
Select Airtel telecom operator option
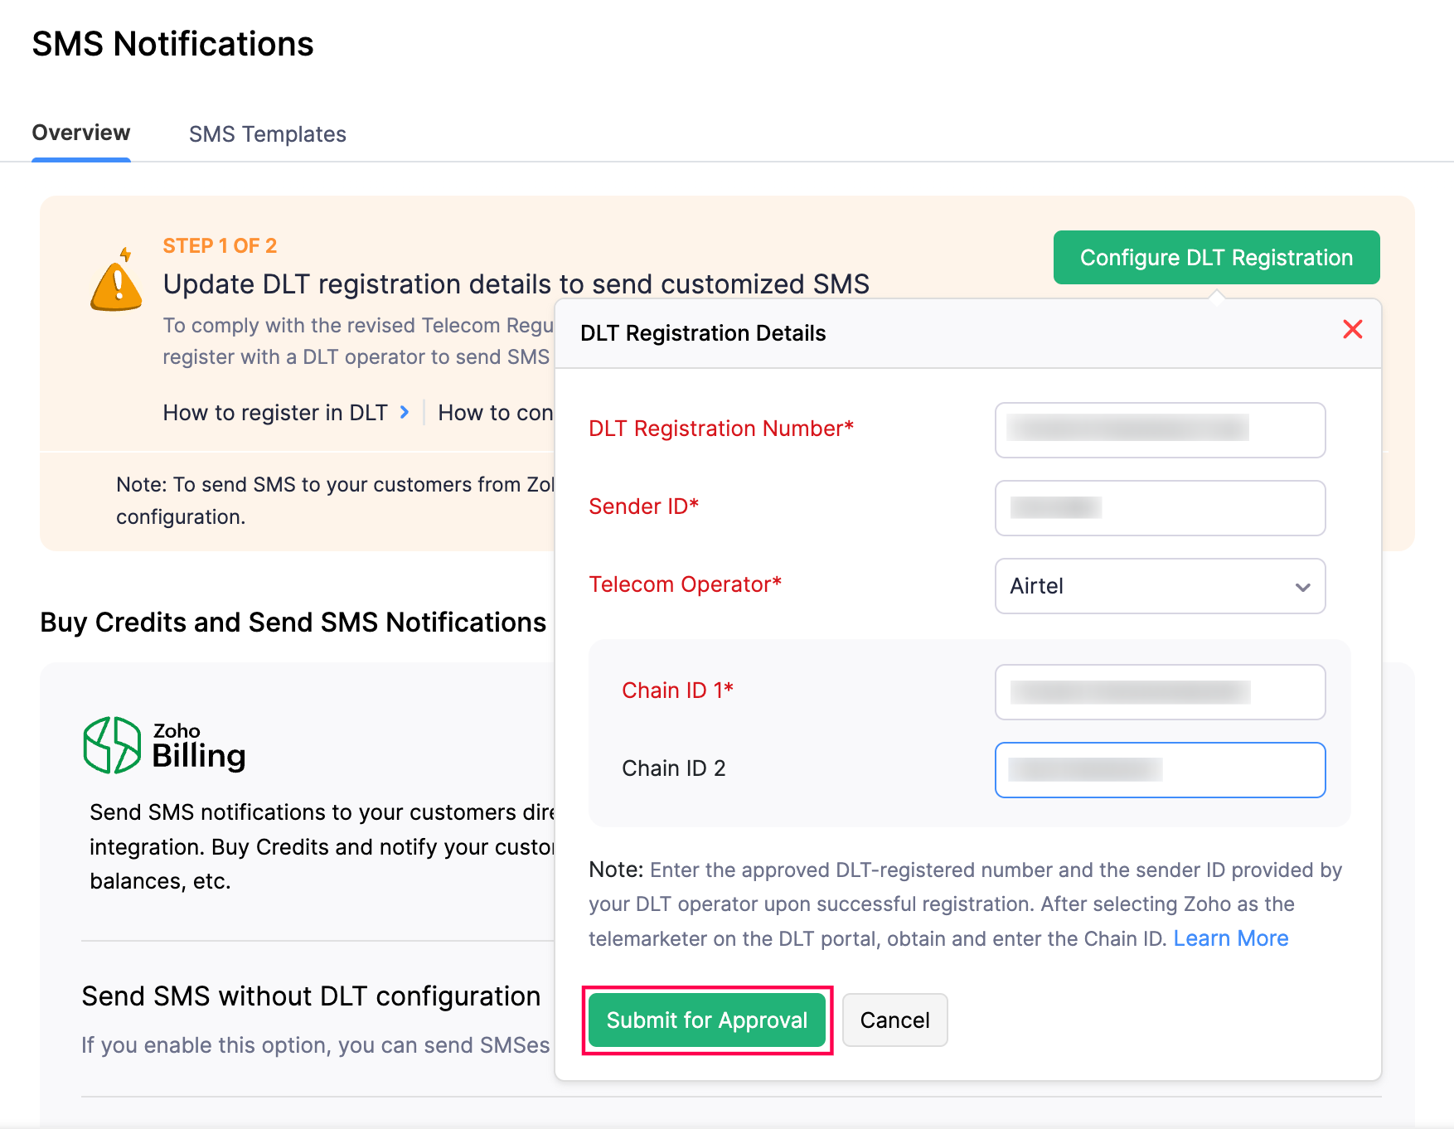(1036, 586)
